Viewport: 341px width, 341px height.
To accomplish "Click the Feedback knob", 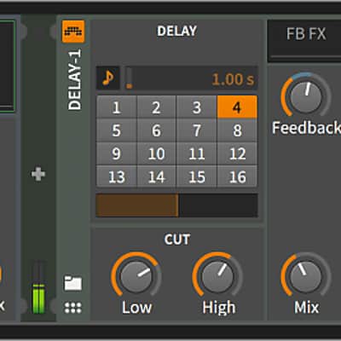I will coord(306,96).
